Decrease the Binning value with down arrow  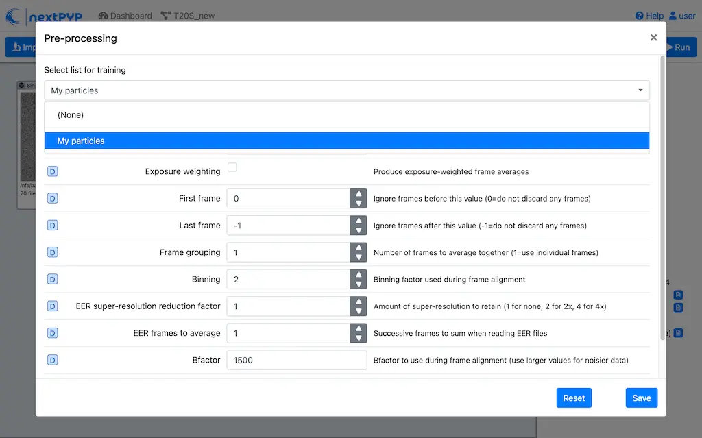pyautogui.click(x=359, y=284)
